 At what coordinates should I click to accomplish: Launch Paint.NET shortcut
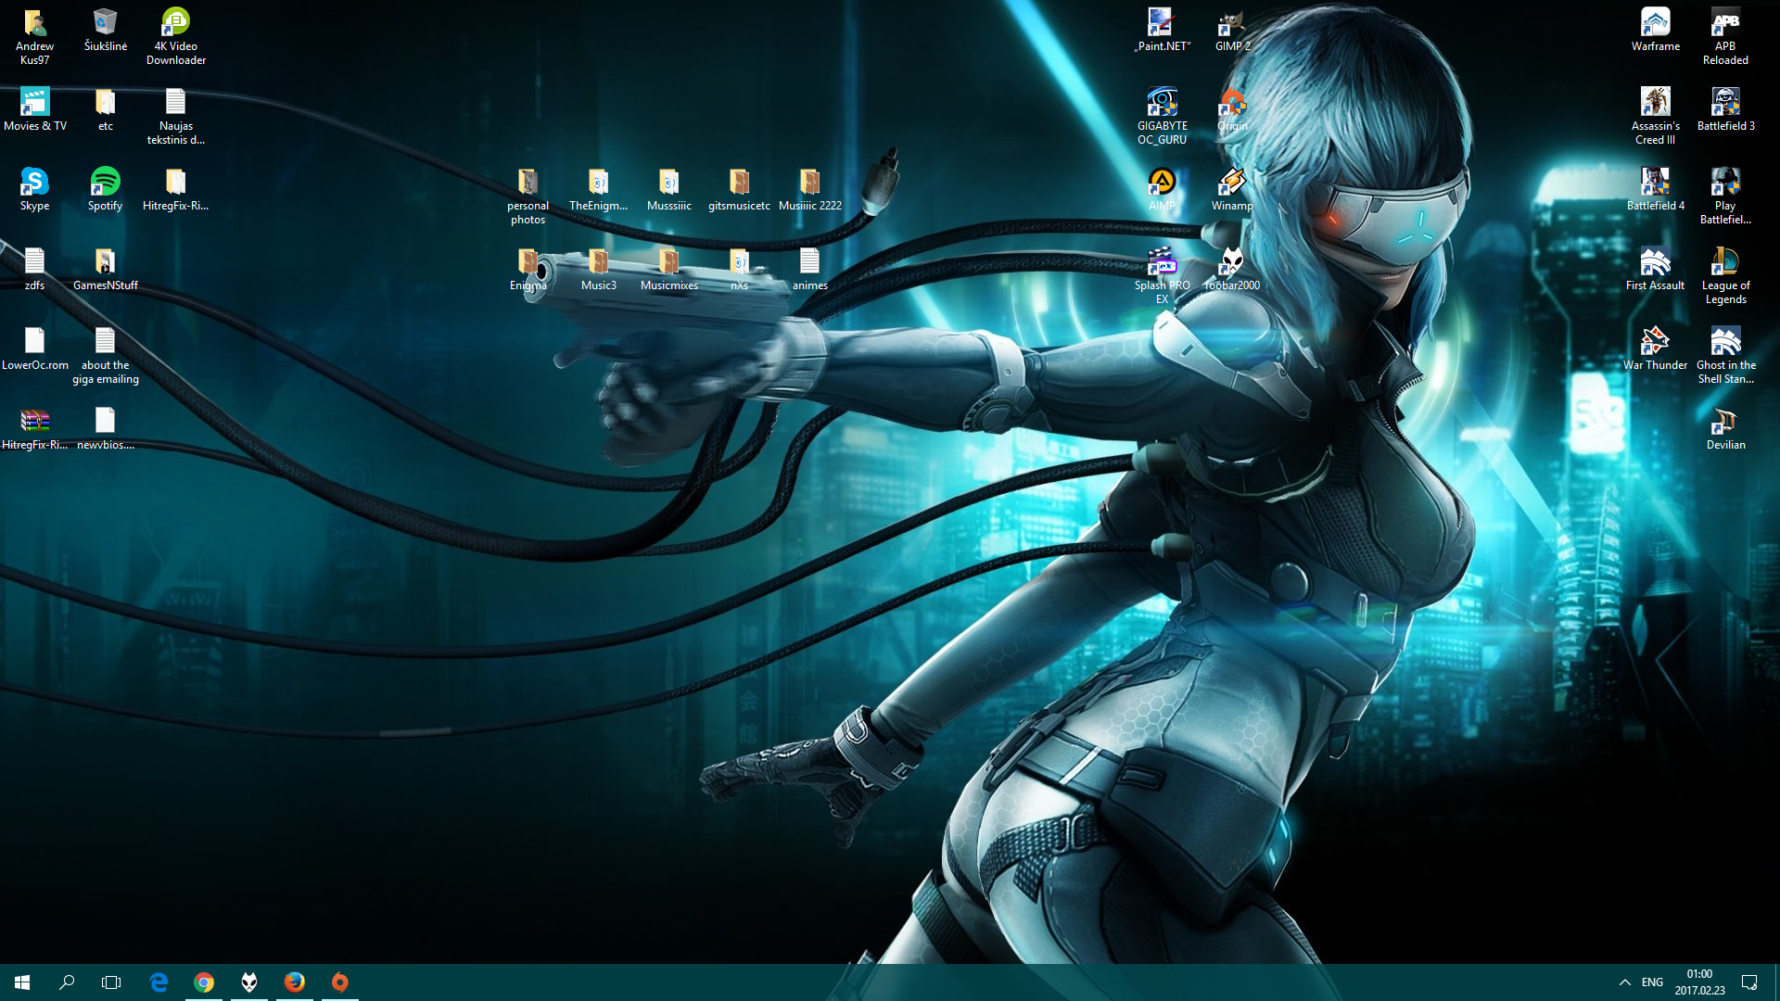[x=1162, y=31]
